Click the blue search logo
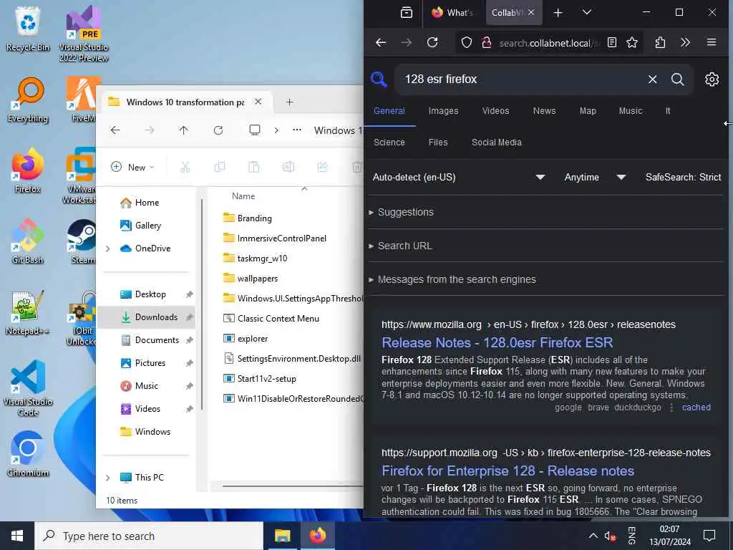The height and width of the screenshot is (550, 733). (x=379, y=79)
